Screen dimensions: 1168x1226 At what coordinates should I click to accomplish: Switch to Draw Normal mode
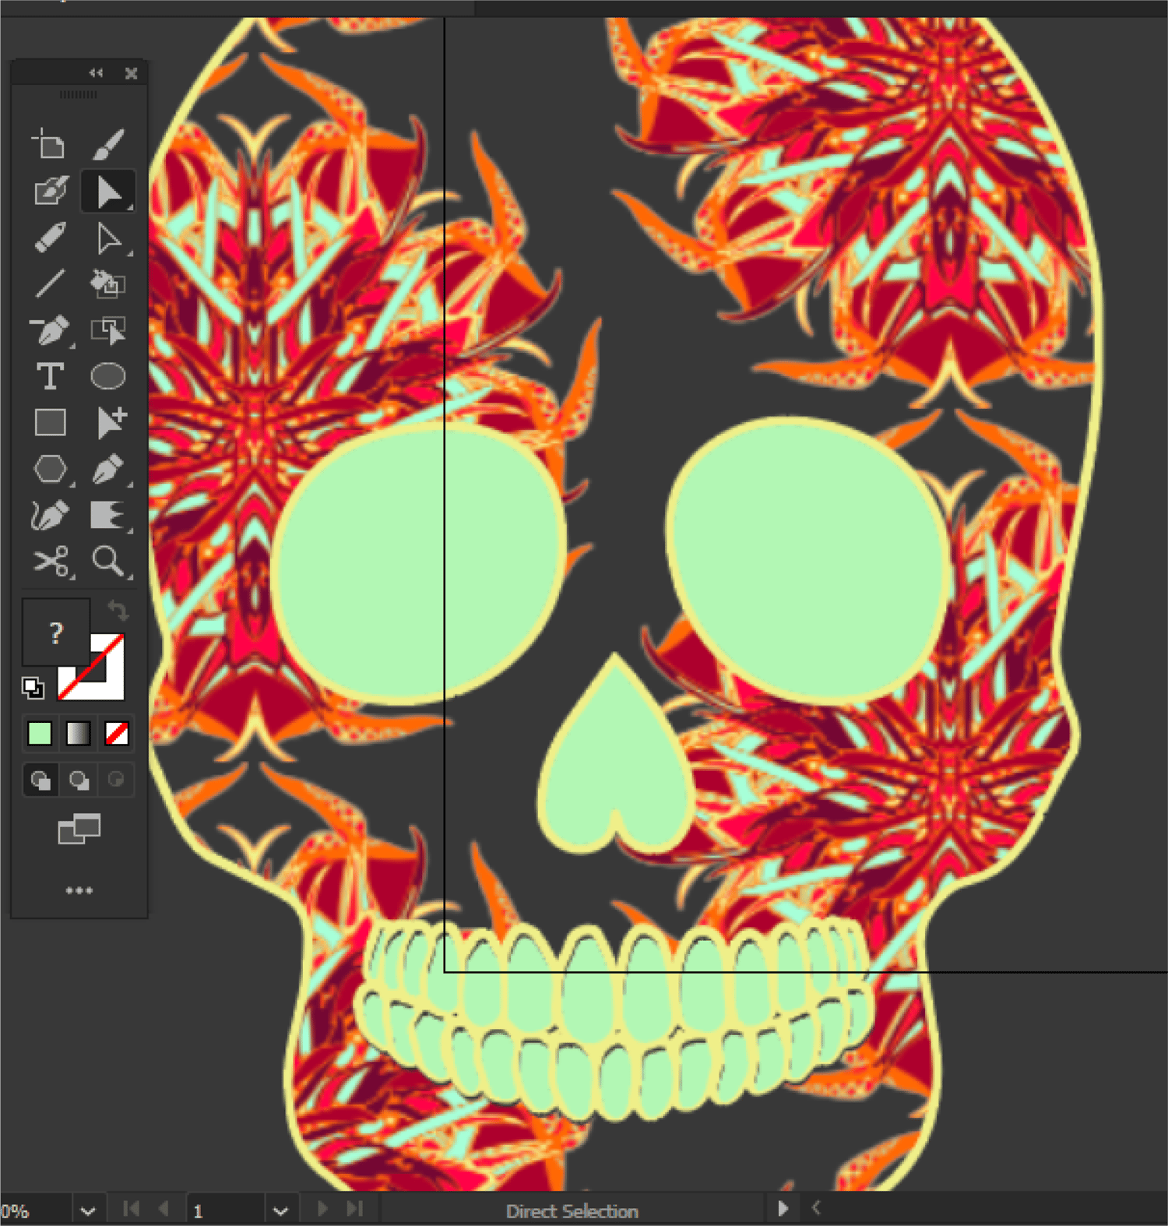tap(40, 780)
